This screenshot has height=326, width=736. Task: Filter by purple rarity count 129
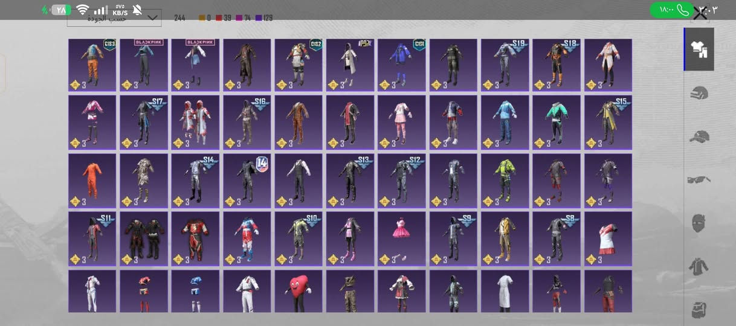[x=264, y=18]
